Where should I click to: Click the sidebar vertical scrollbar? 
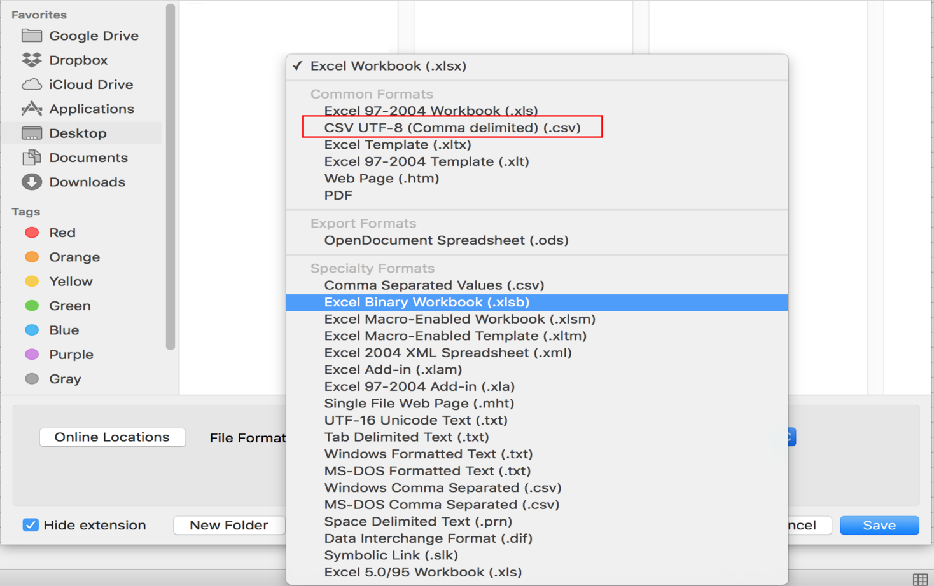170,178
